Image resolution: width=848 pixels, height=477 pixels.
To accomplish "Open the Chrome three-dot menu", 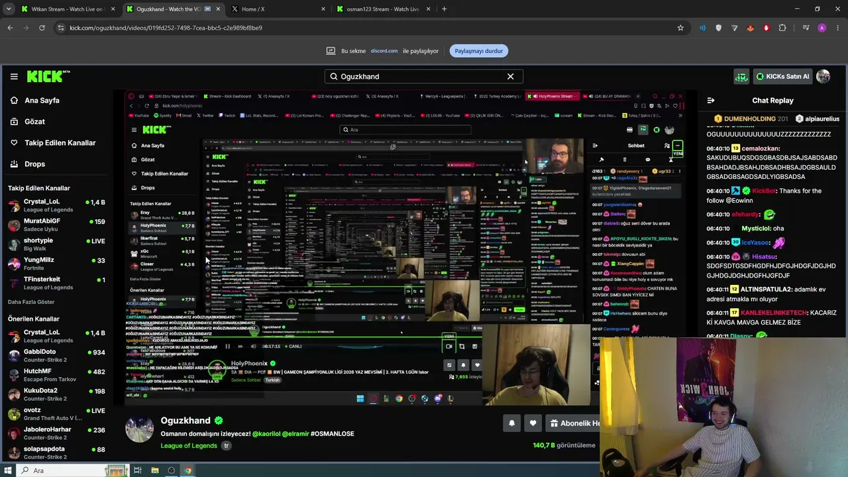I will (x=838, y=28).
